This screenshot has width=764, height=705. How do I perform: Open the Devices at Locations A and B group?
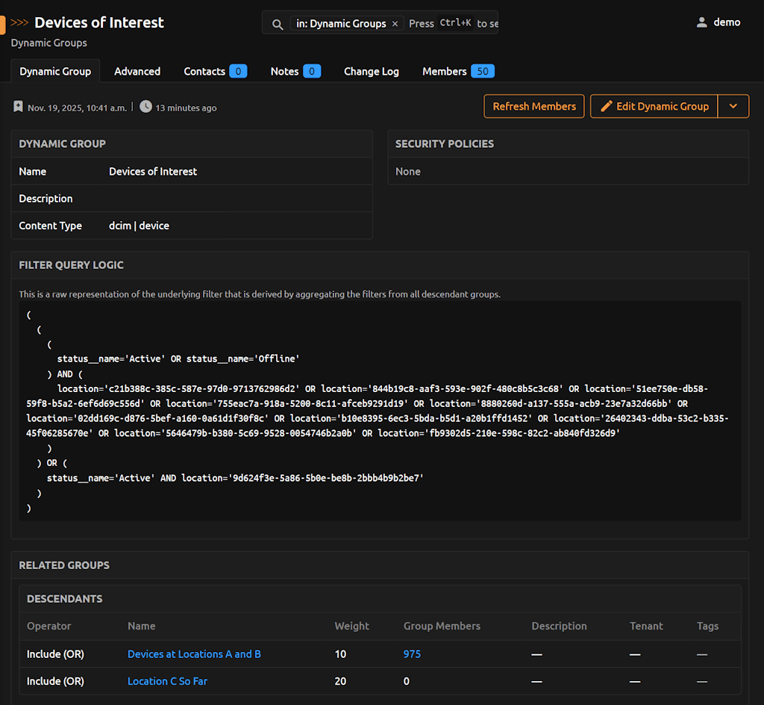click(194, 654)
